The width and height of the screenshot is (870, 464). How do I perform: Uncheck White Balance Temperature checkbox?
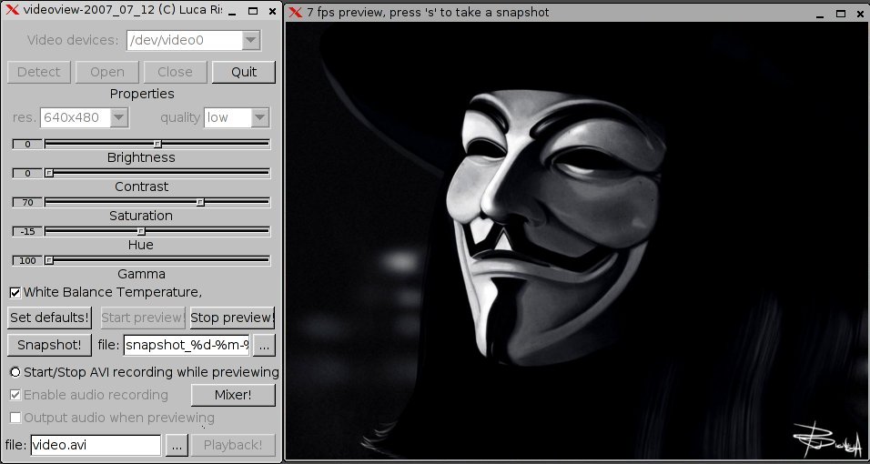(15, 292)
